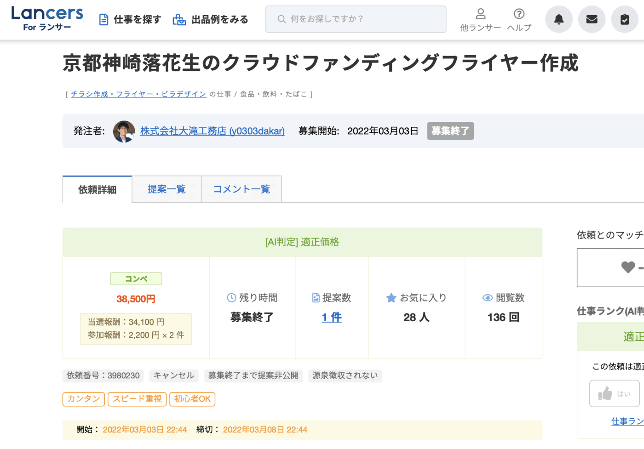Open the チラシ作成・フライヤー・ビラデザイン category link

138,94
